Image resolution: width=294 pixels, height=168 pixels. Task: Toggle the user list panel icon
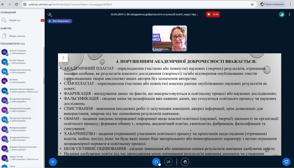point(49,14)
